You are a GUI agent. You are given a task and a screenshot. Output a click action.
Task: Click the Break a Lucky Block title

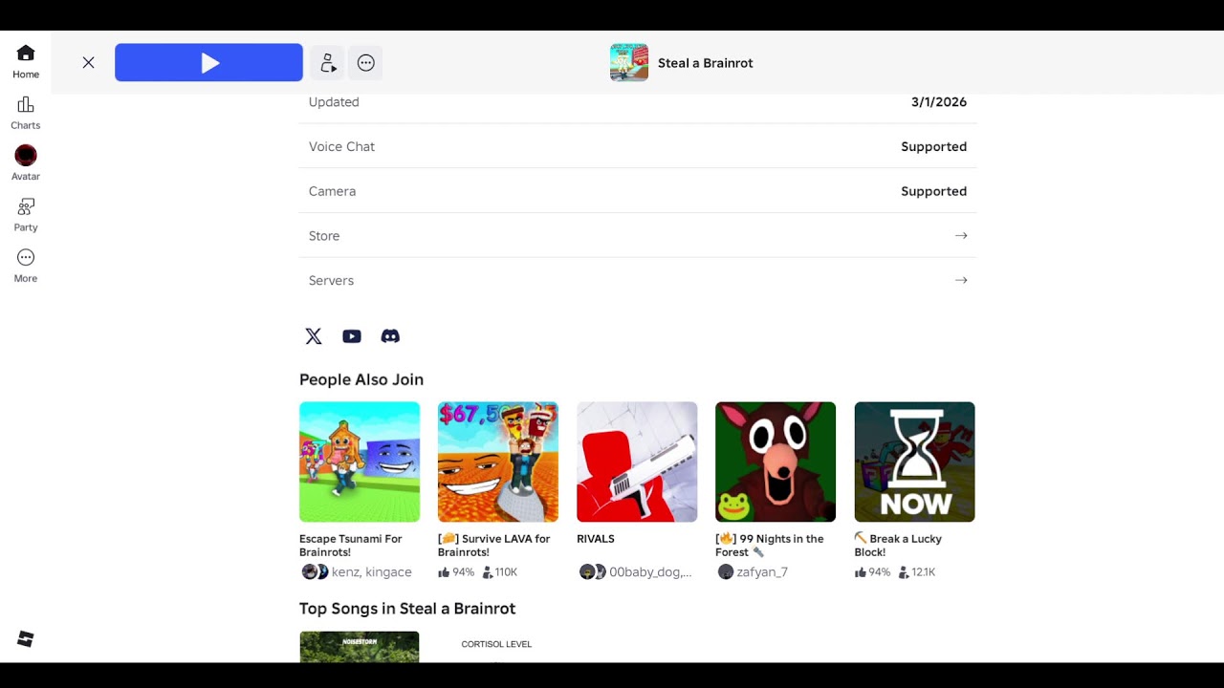(x=898, y=546)
